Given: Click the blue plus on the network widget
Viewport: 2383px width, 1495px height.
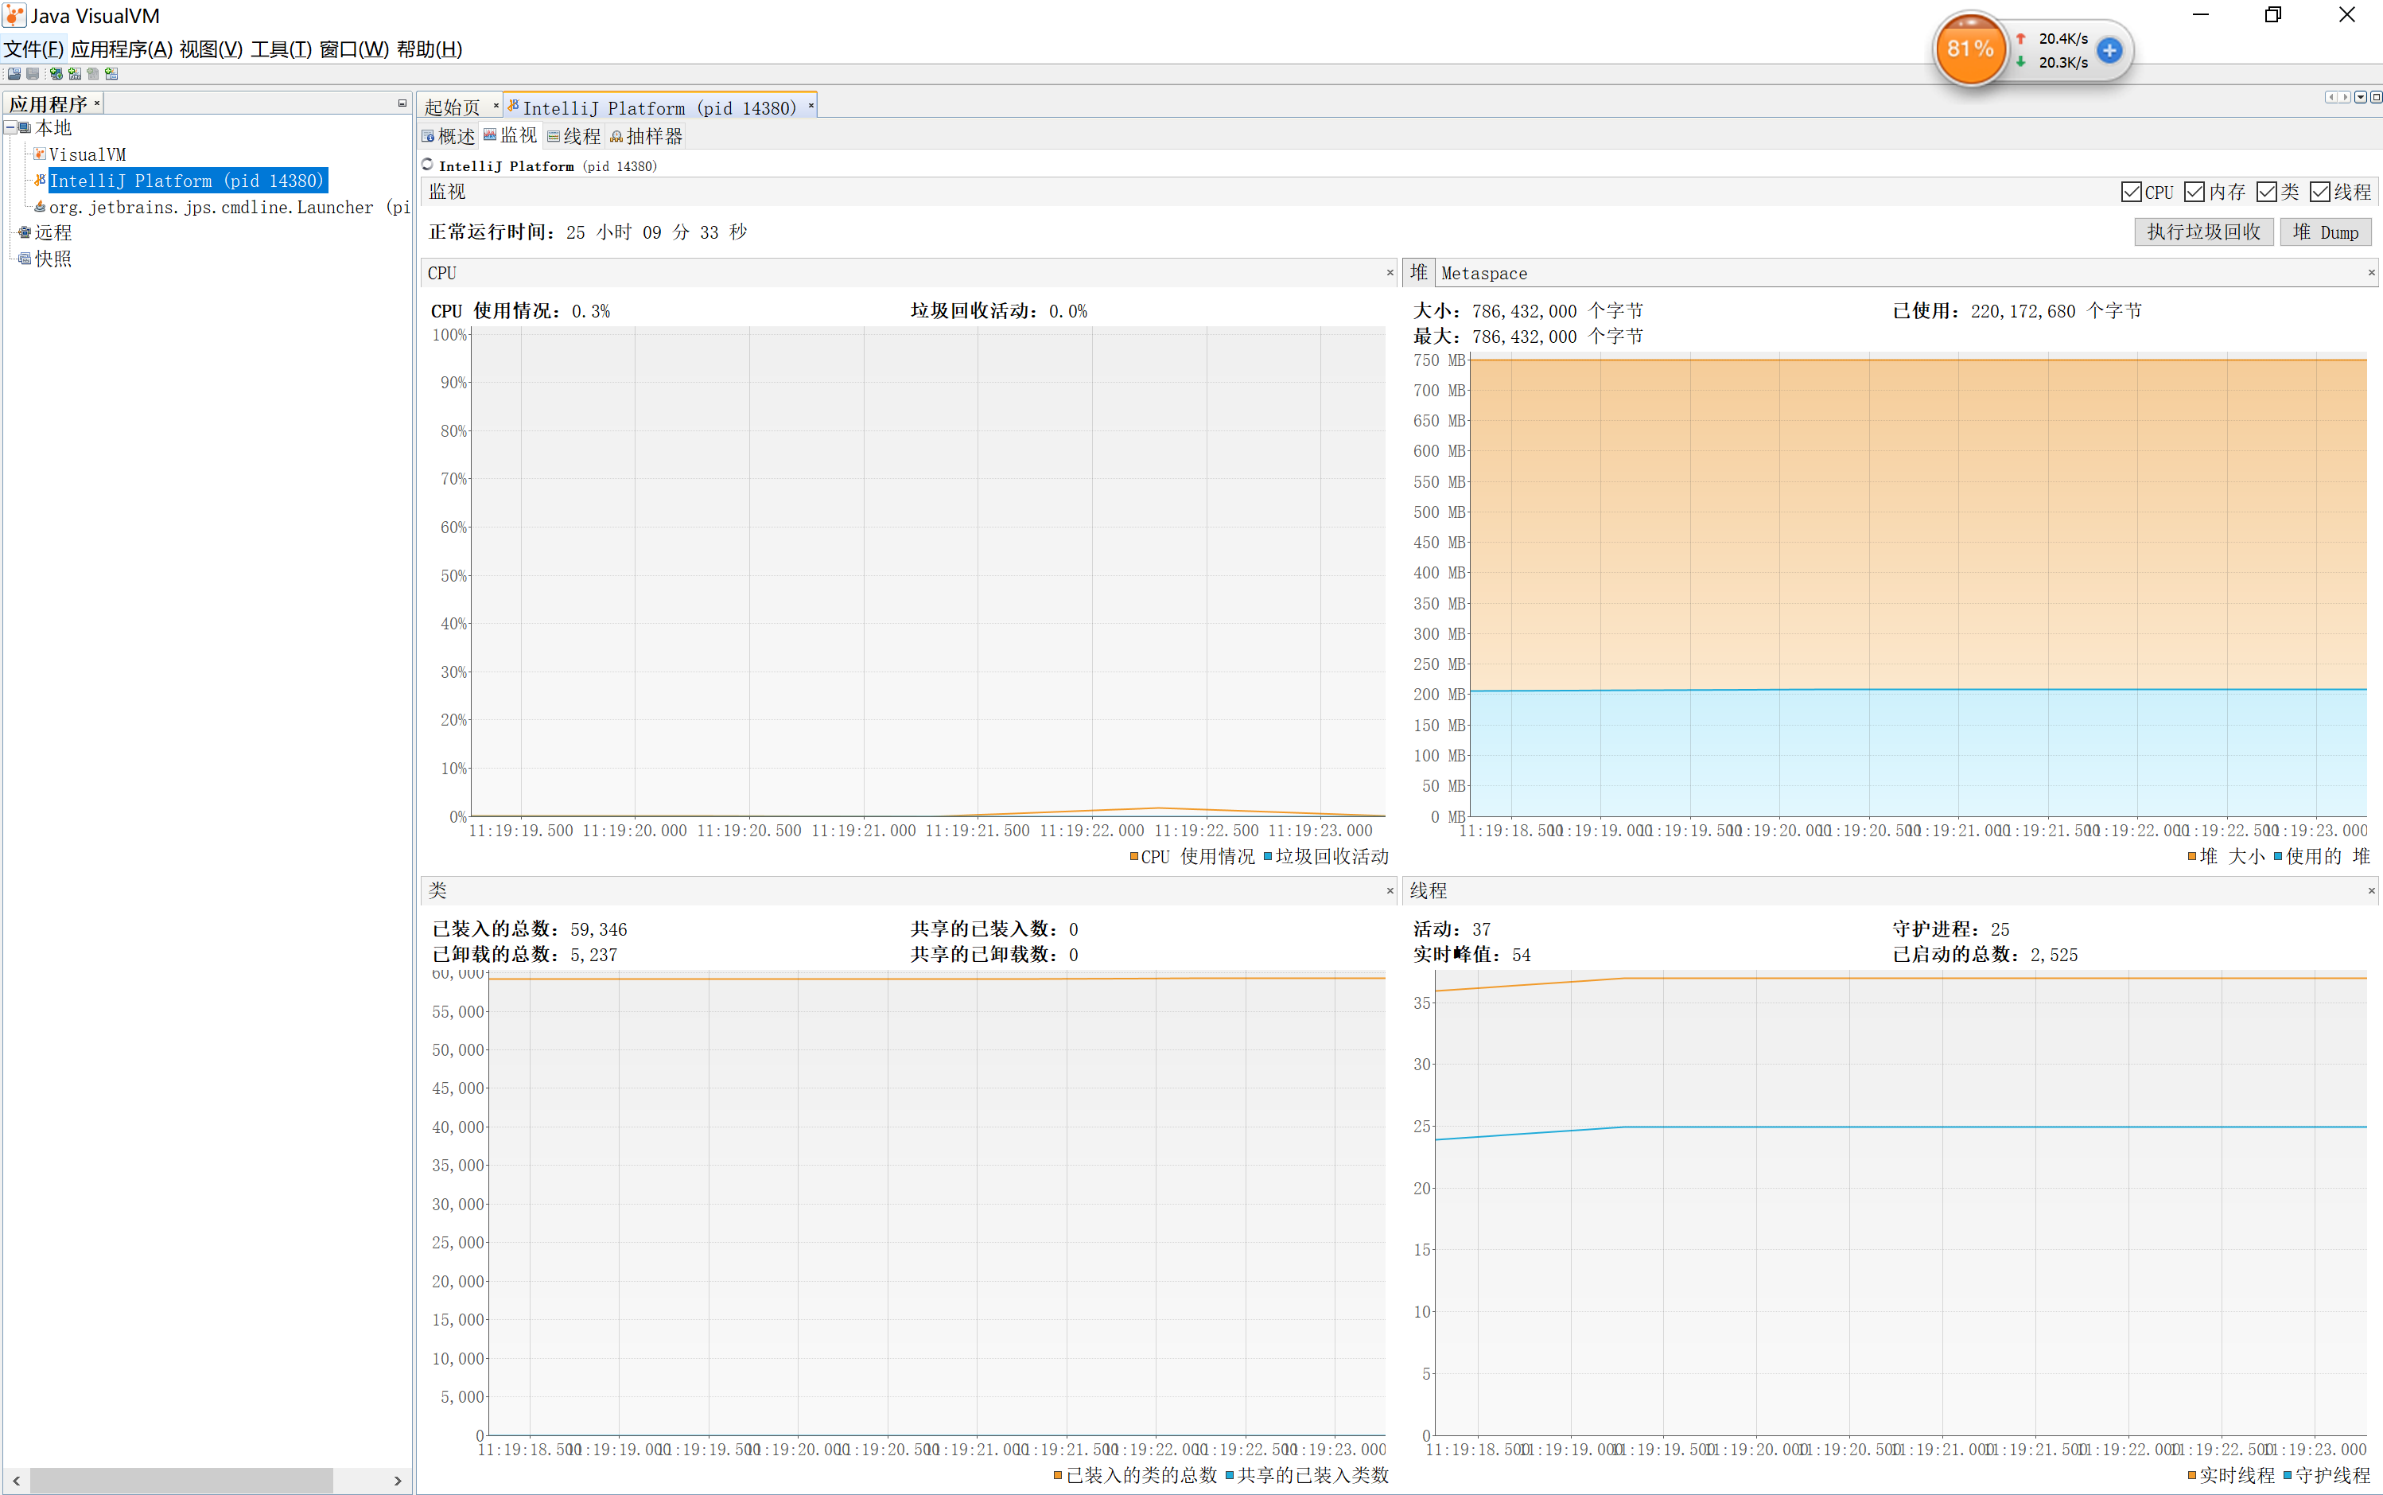Looking at the screenshot, I should (x=2109, y=50).
